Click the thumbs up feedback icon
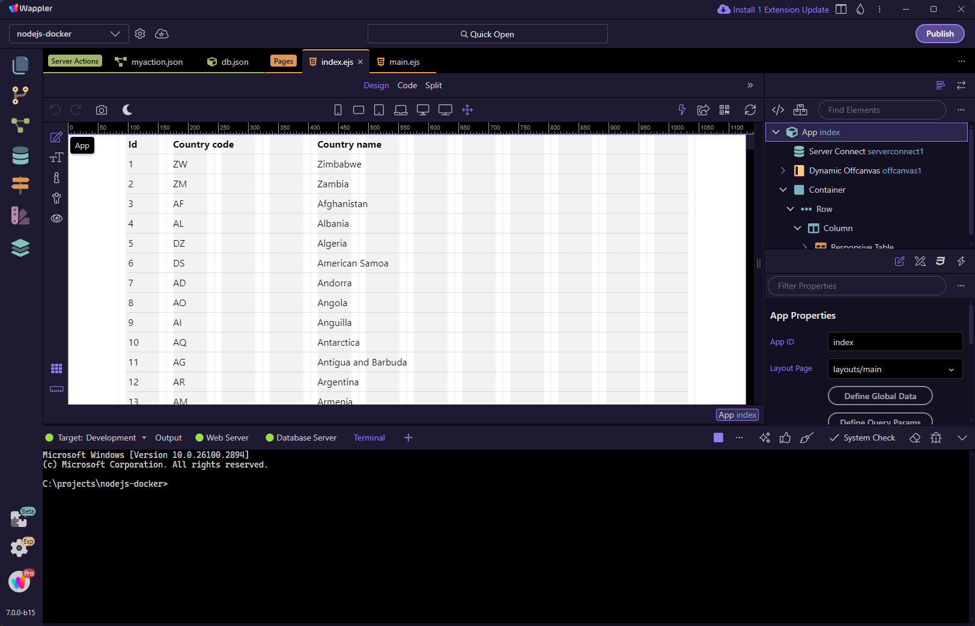The height and width of the screenshot is (626, 975). tap(785, 438)
